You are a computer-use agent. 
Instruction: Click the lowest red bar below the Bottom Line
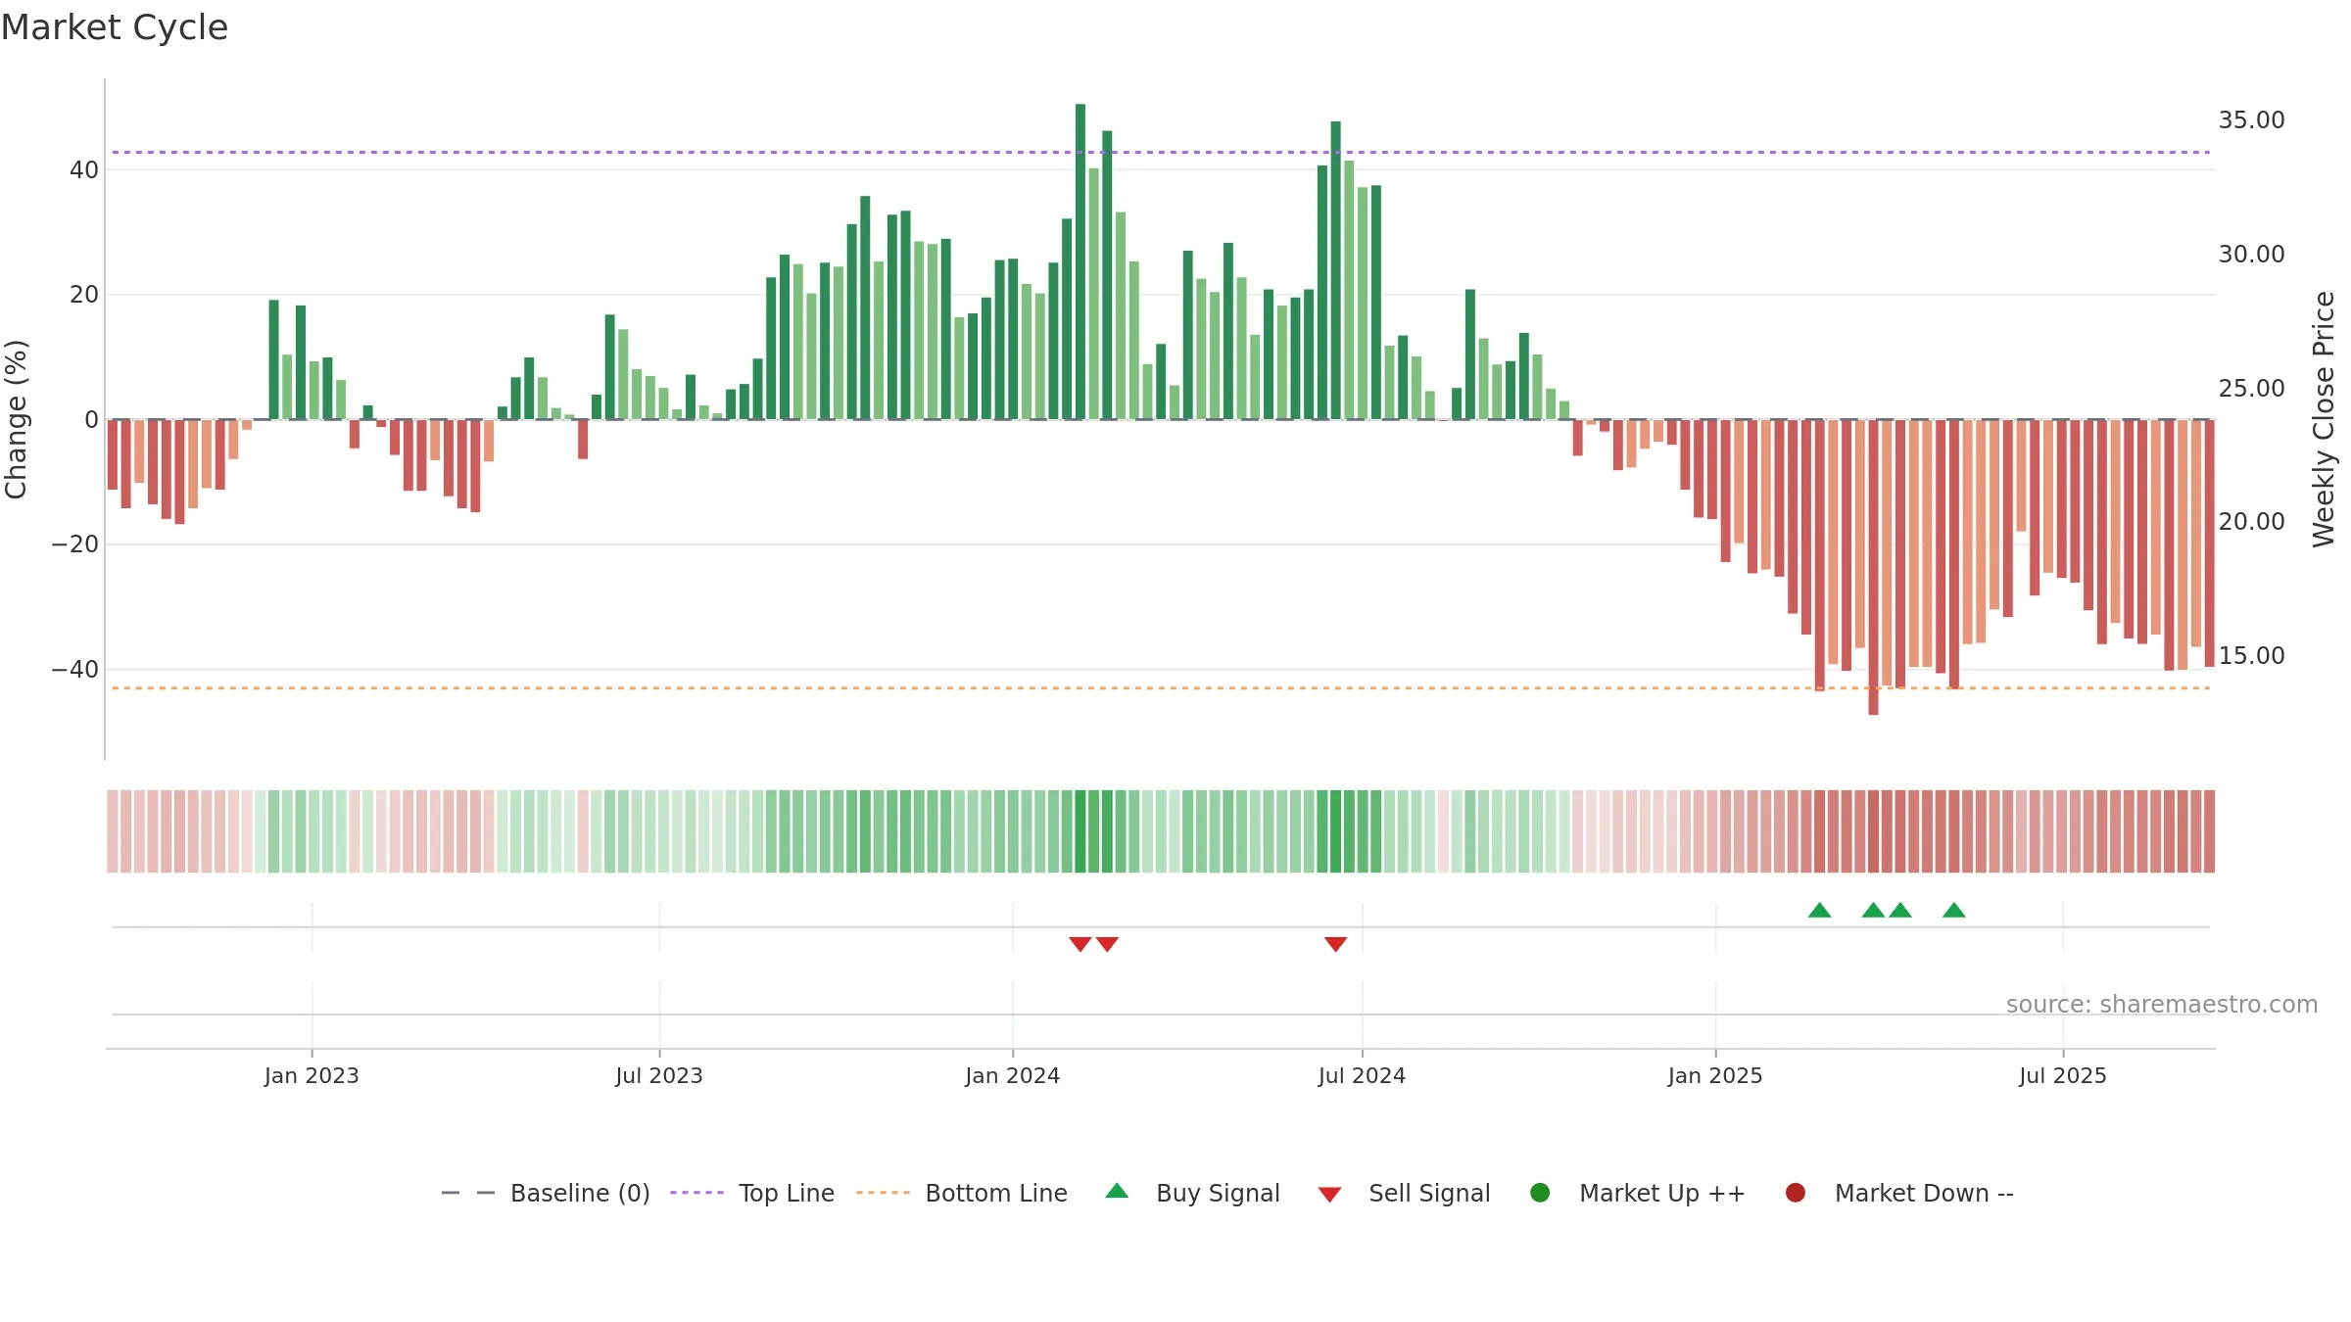pos(1873,567)
